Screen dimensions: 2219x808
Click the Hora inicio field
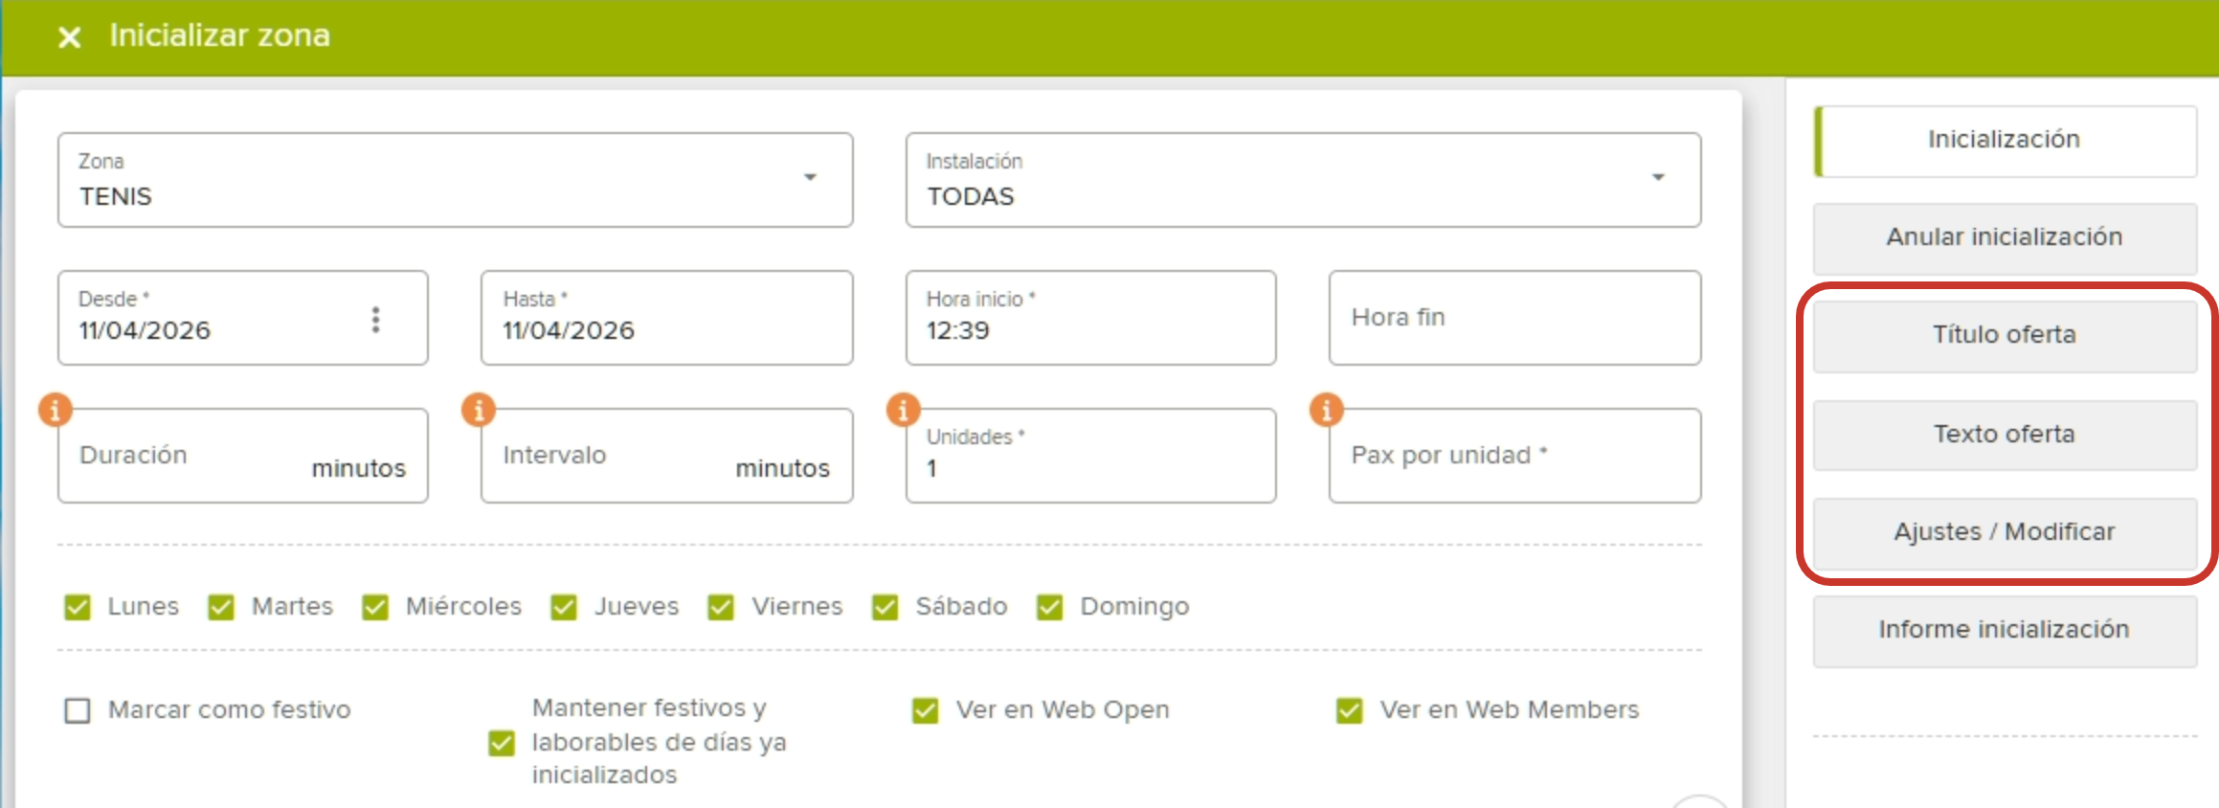(x=1090, y=318)
